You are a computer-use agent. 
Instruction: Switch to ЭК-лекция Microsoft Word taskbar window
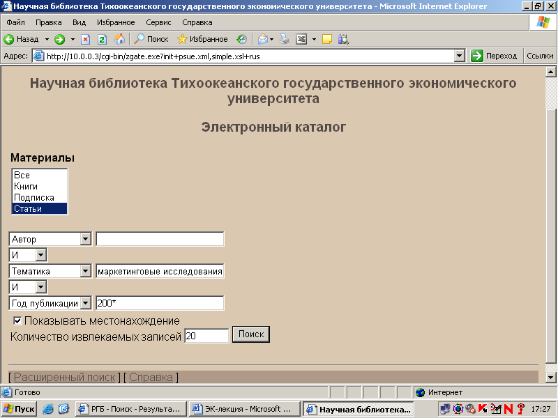(x=244, y=409)
